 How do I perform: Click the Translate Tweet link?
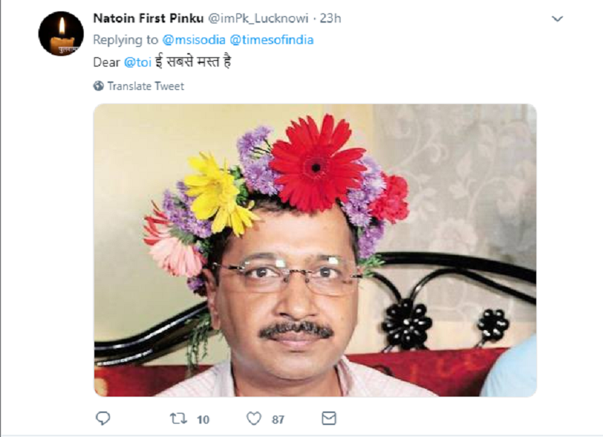(145, 86)
